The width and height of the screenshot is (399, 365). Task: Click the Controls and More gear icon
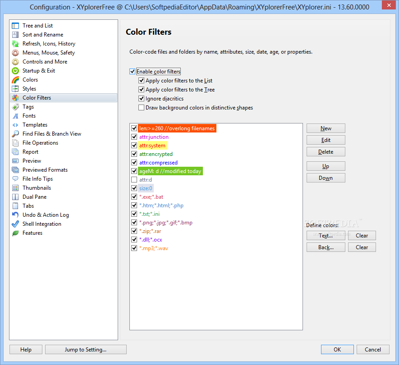(x=15, y=62)
